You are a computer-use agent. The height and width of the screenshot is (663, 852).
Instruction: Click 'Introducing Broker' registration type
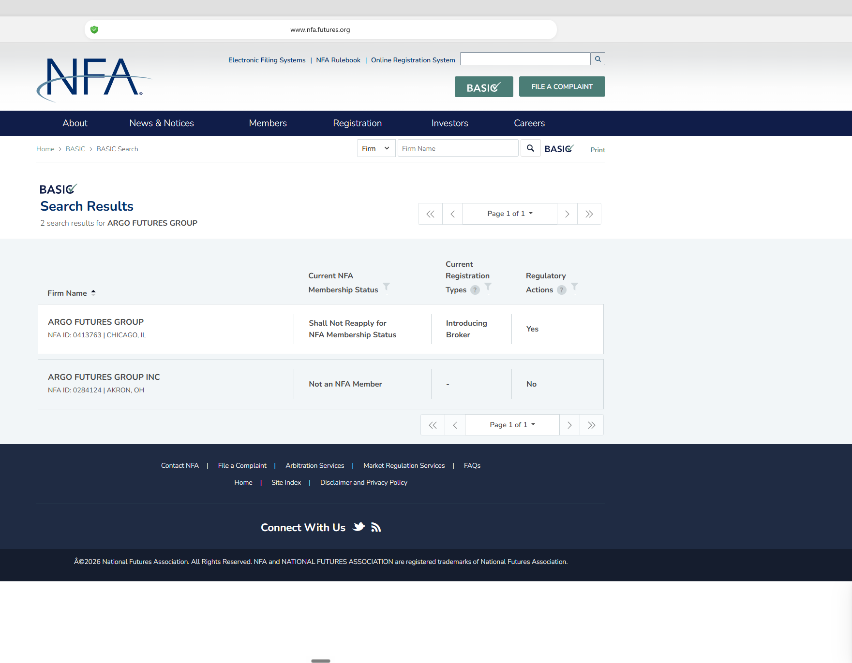pyautogui.click(x=466, y=329)
